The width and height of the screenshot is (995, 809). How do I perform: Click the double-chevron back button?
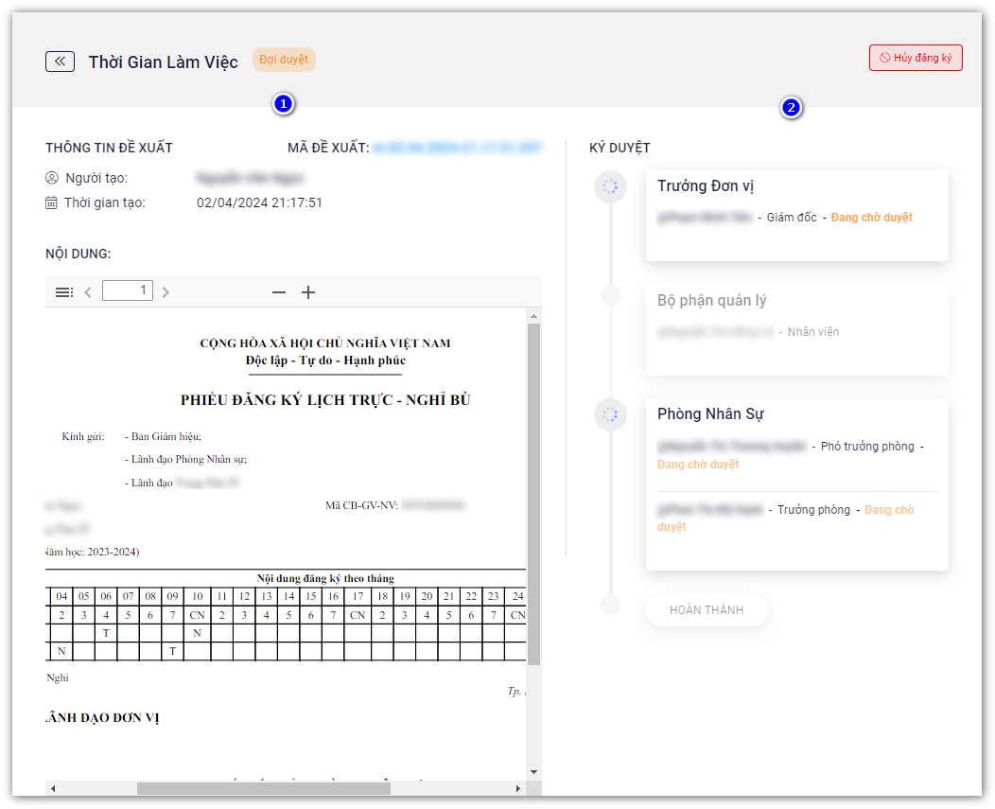point(60,62)
